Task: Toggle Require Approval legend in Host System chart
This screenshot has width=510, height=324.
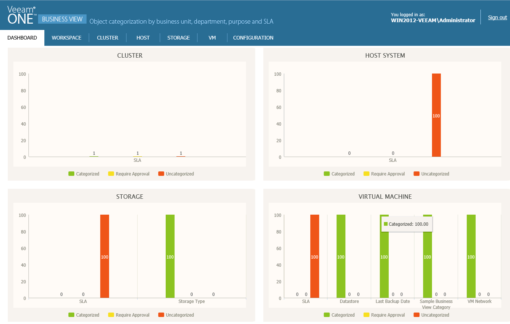Action: [x=384, y=174]
